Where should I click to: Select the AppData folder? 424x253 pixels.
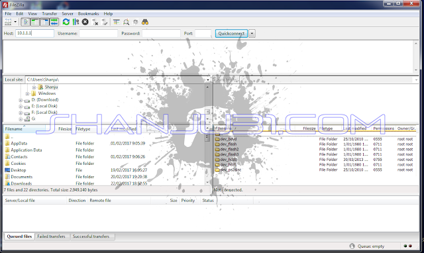[19, 143]
